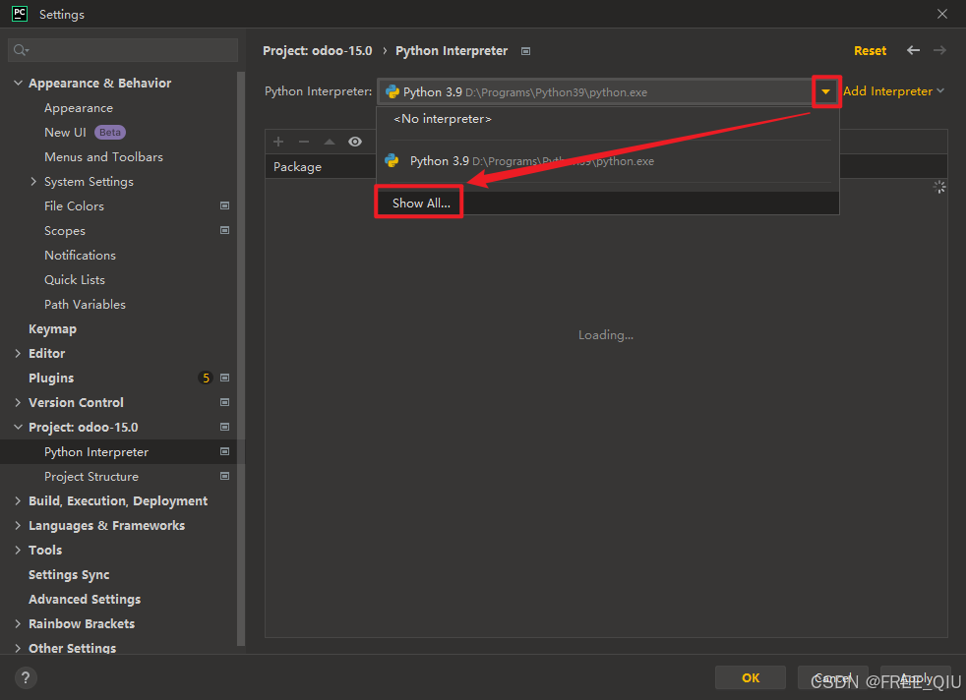Click the forward navigation arrow

coord(939,50)
